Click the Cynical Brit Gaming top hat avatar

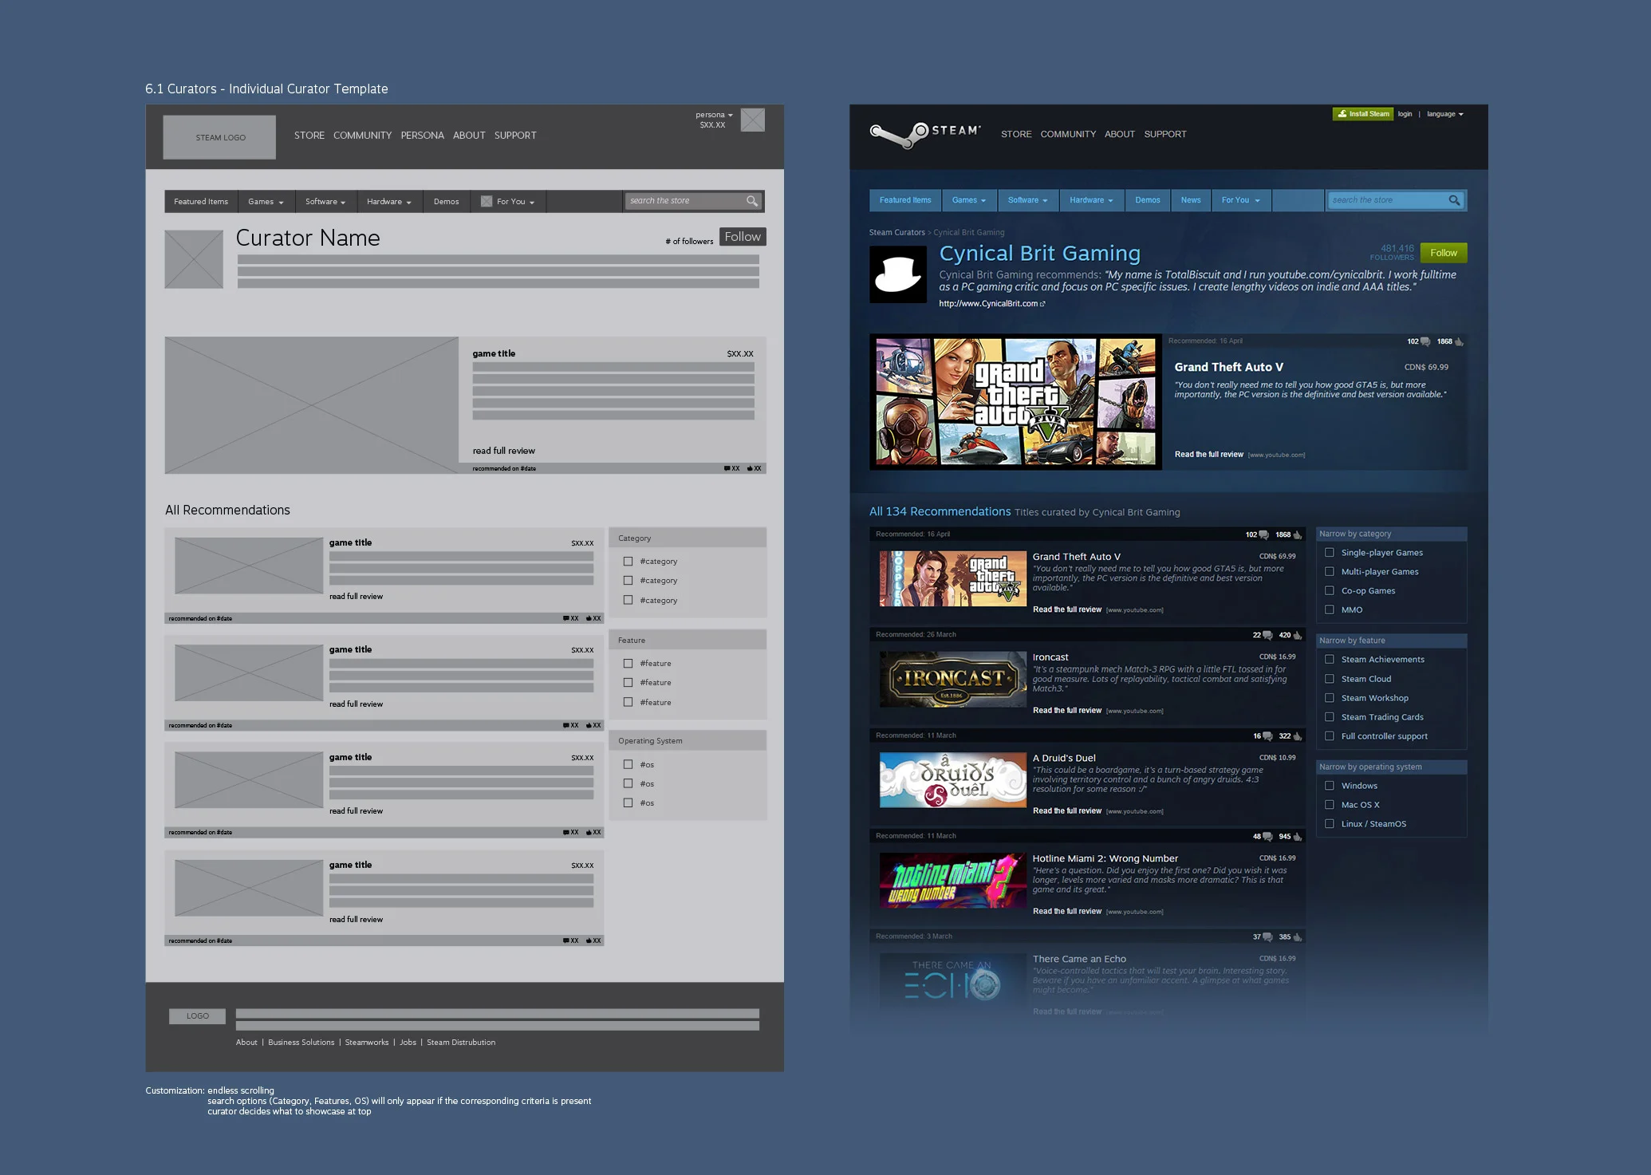click(897, 274)
